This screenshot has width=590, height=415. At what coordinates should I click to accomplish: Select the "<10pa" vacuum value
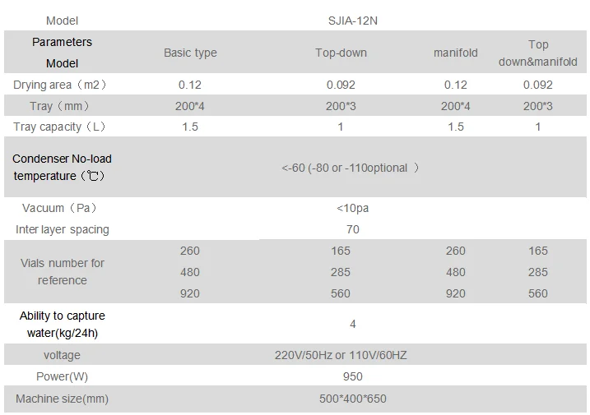pos(353,208)
